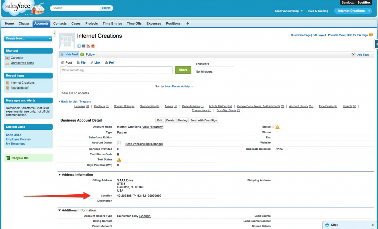This screenshot has width=378, height=229.
Task: Open Help & Training link
Action: click(x=318, y=11)
